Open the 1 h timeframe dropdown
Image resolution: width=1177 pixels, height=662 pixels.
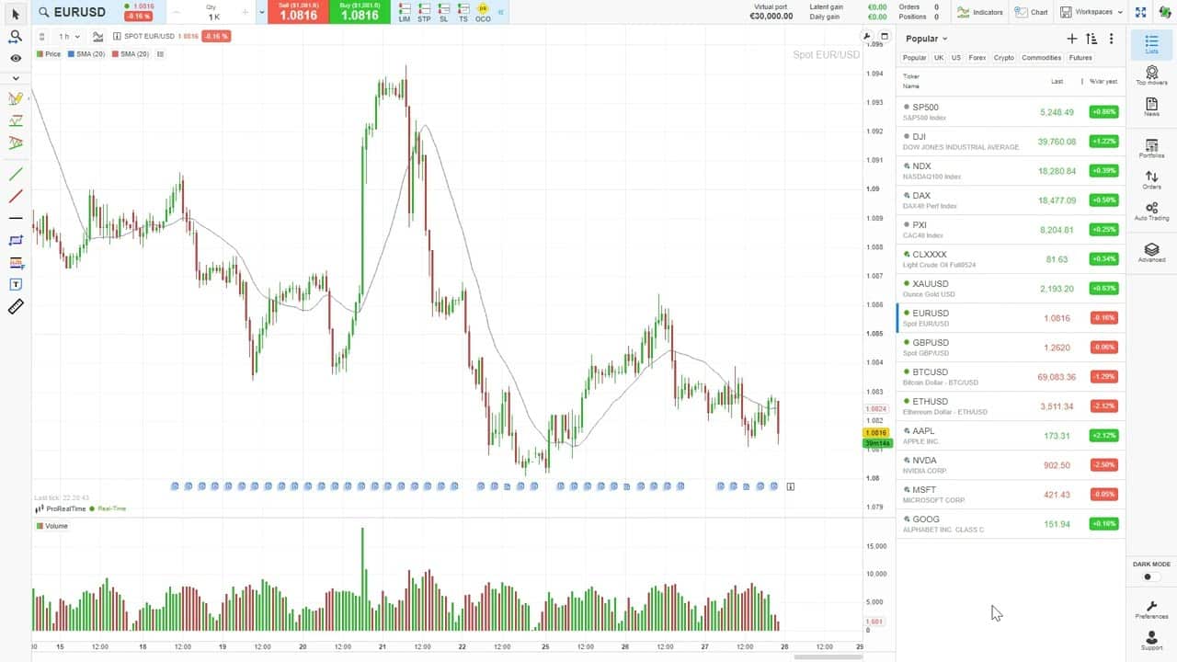69,37
